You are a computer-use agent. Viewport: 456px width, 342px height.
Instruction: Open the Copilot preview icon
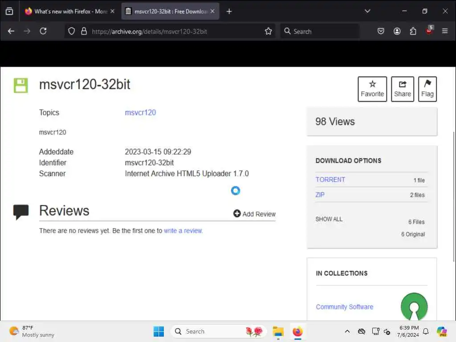[442, 331]
